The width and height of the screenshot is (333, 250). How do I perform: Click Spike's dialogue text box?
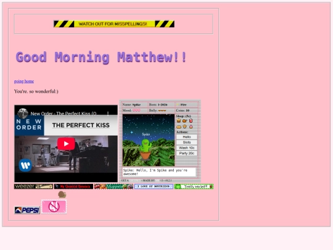pos(159,172)
